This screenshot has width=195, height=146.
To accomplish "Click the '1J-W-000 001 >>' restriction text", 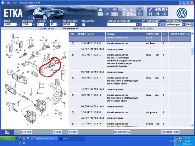I will tap(70, 29).
